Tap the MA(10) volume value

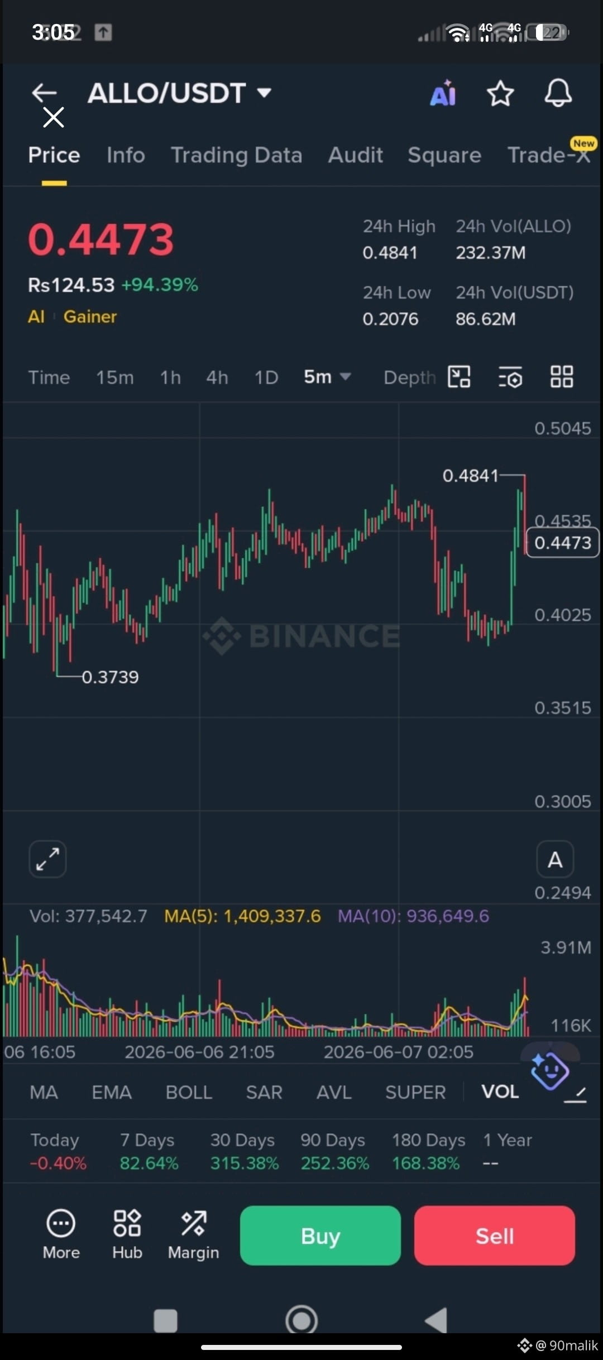(413, 916)
